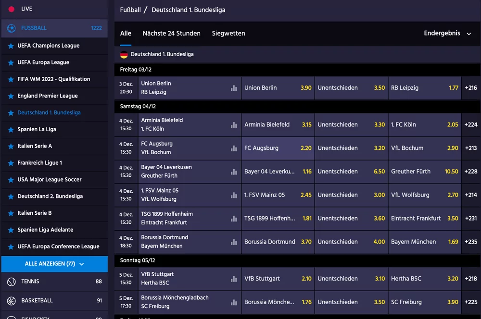Screen dimensions: 481x319
Task: Switch to the Alle tab
Action: pyautogui.click(x=126, y=34)
